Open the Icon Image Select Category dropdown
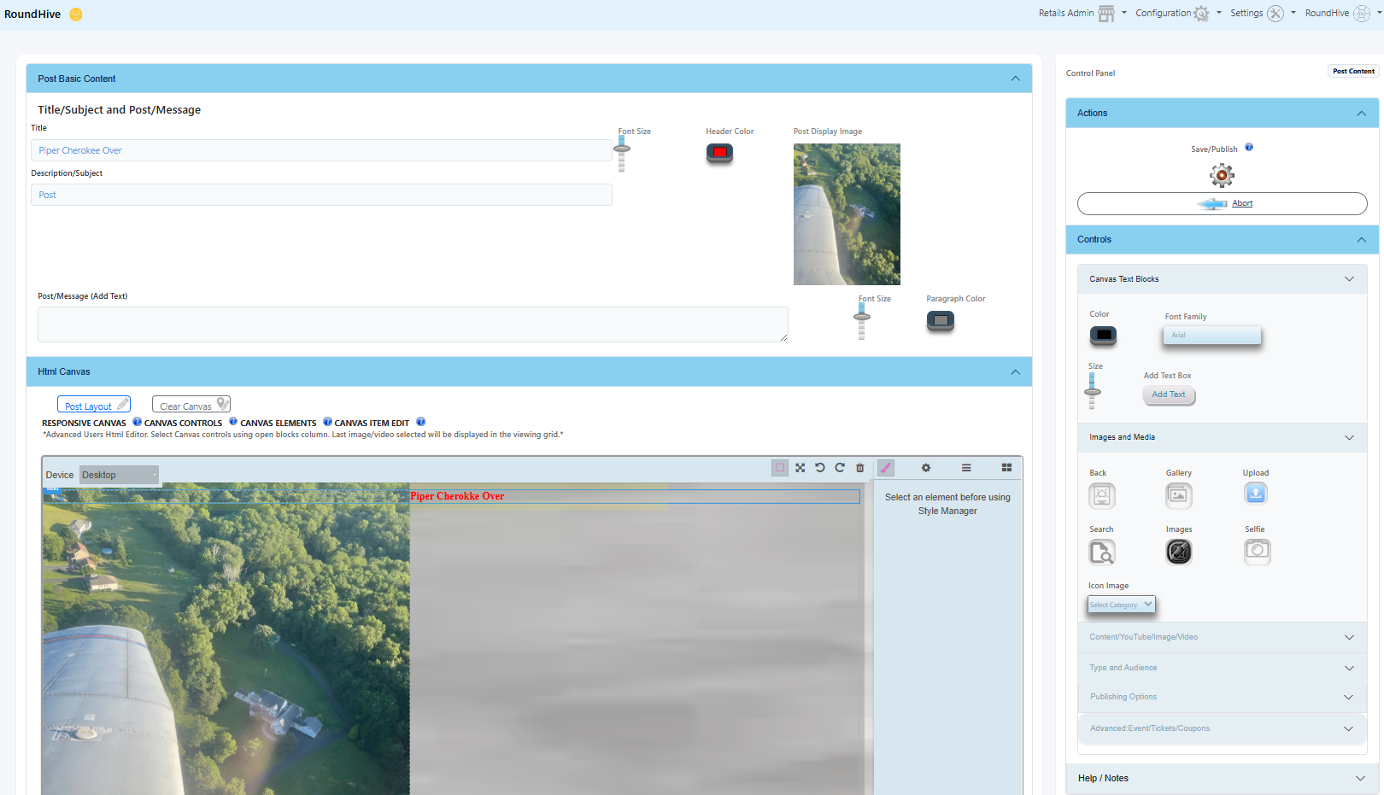1384x795 pixels. pyautogui.click(x=1121, y=605)
